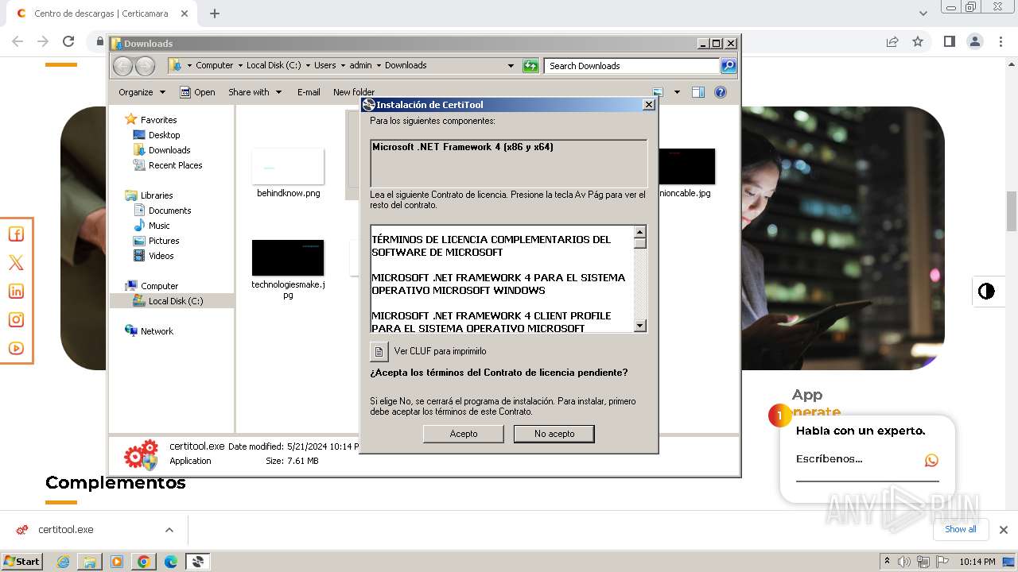The height and width of the screenshot is (572, 1018).
Task: Open Documents library in the sidebar
Action: (169, 211)
